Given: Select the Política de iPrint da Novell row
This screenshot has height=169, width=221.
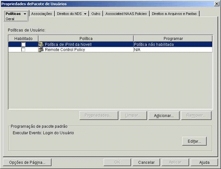Looking at the screenshot, I should (110, 45).
